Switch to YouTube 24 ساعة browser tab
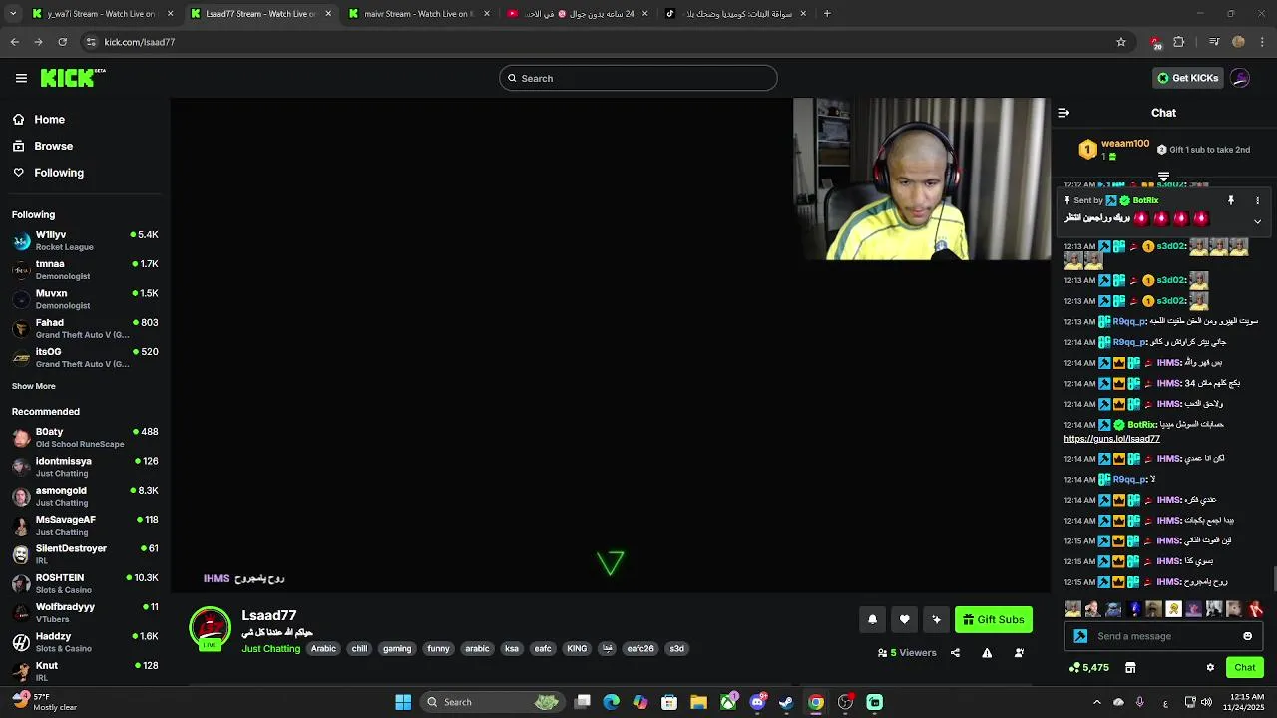1277x718 pixels. pyautogui.click(x=579, y=14)
